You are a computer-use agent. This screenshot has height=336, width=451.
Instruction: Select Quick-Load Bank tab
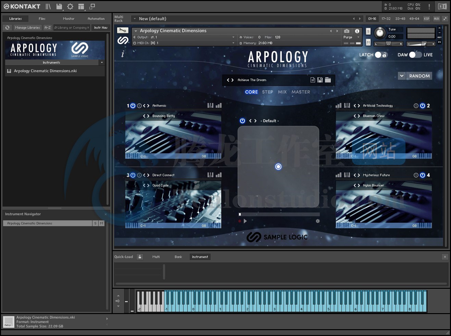pyautogui.click(x=178, y=257)
